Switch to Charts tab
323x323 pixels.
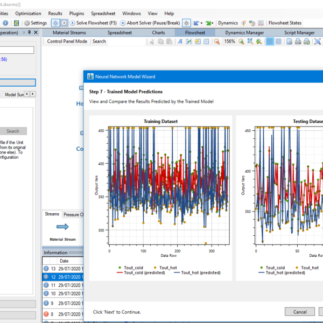coord(158,32)
